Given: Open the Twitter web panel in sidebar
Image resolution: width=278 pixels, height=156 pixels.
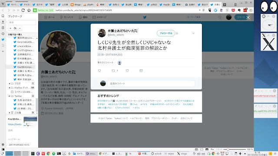Looking at the screenshot, I should click(x=3, y=39).
